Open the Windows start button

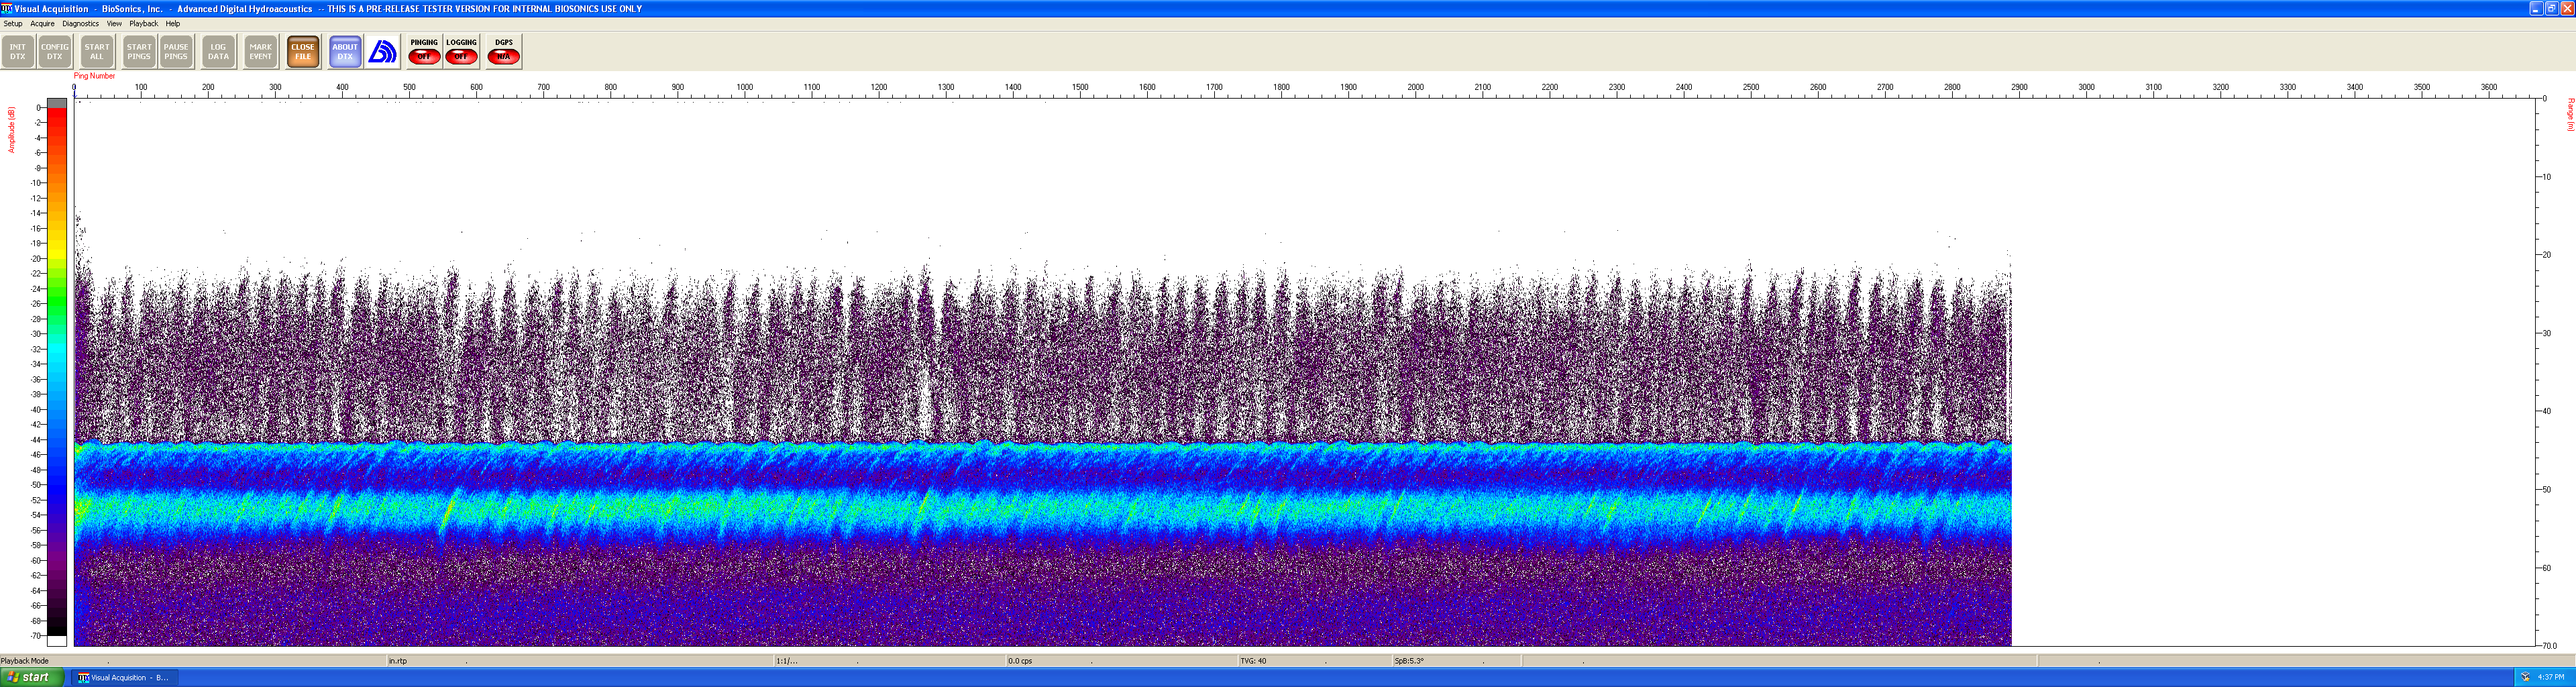pos(32,677)
